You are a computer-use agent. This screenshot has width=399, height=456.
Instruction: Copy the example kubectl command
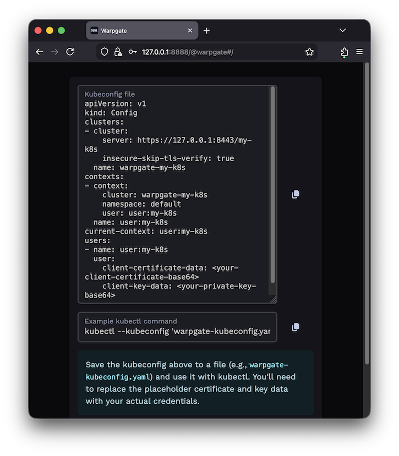pyautogui.click(x=296, y=327)
